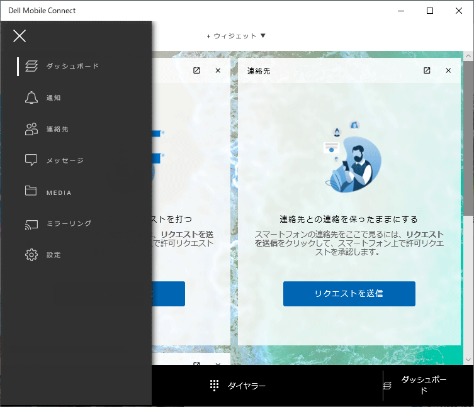Open the ミラーリング menu label
The image size is (474, 407).
pyautogui.click(x=69, y=223)
